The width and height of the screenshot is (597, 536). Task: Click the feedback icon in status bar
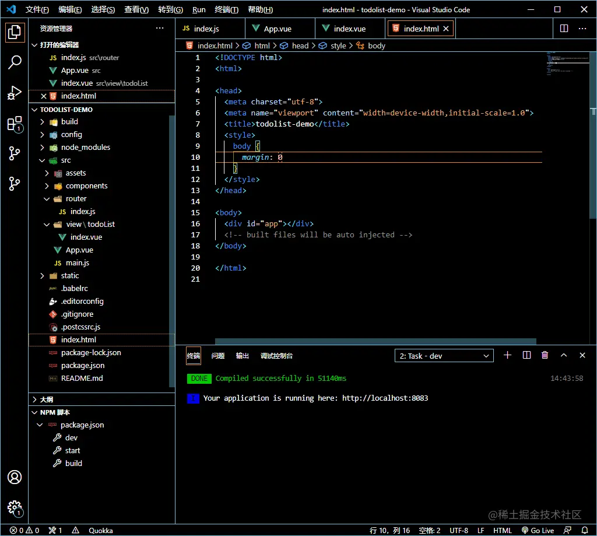tap(567, 530)
